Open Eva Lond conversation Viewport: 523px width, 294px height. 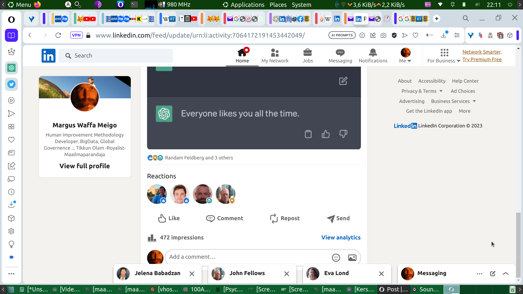pos(336,273)
